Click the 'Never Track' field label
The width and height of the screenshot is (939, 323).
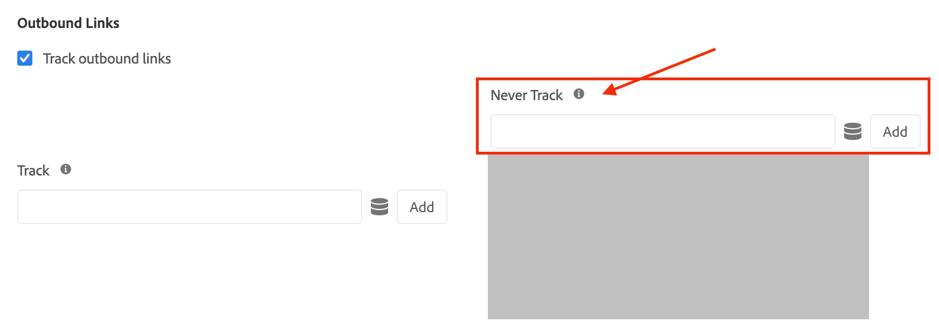click(x=527, y=95)
